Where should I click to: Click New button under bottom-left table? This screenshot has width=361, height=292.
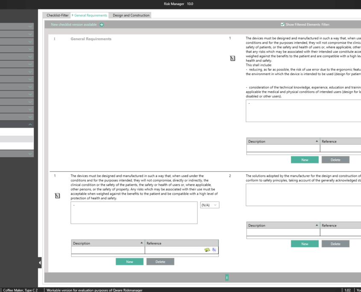click(129, 262)
